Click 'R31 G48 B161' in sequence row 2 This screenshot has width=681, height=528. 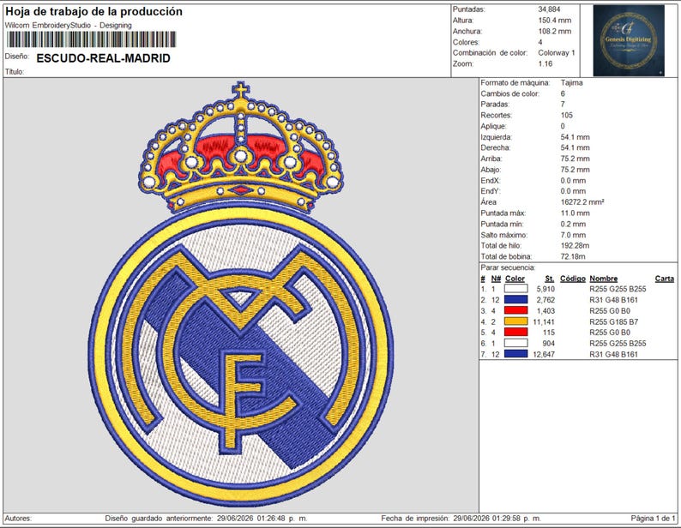(613, 300)
